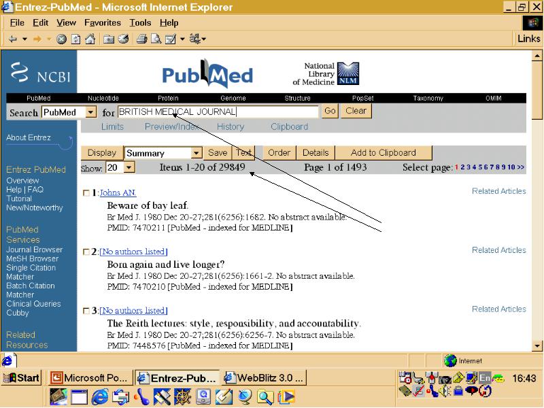
Task: Expand the Summary display format dropdown
Action: (197, 153)
